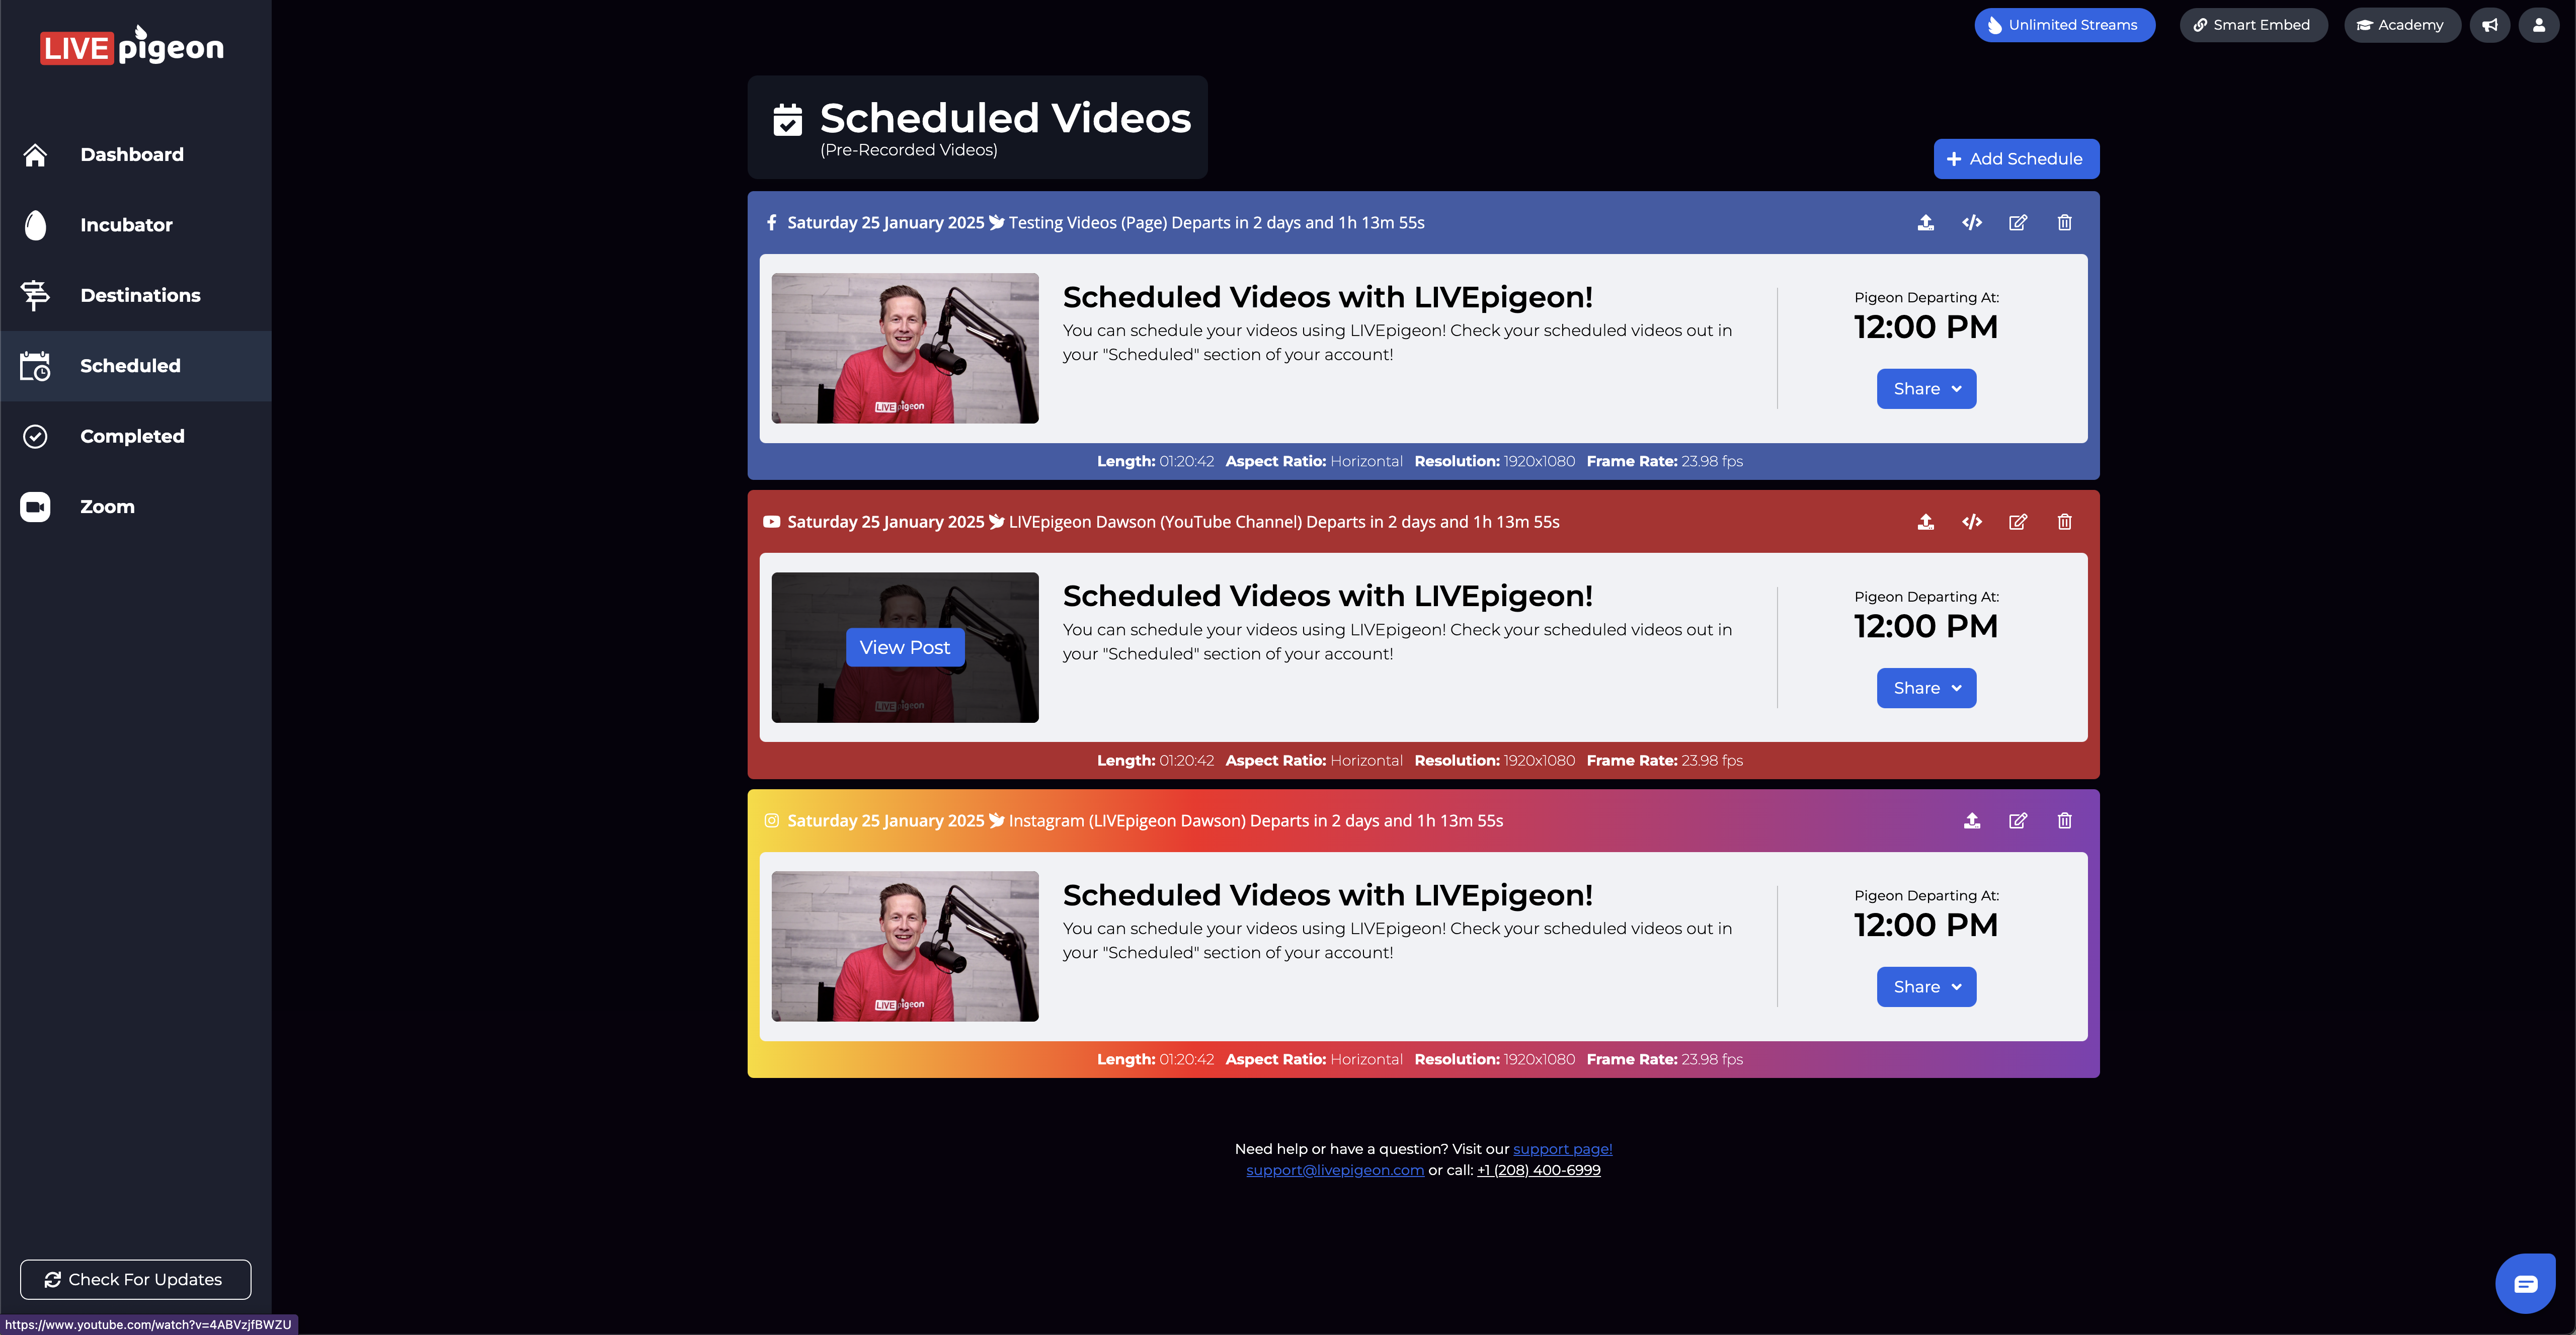Expand Share dropdown on YouTube schedule
Viewport: 2576px width, 1335px height.
1926,688
